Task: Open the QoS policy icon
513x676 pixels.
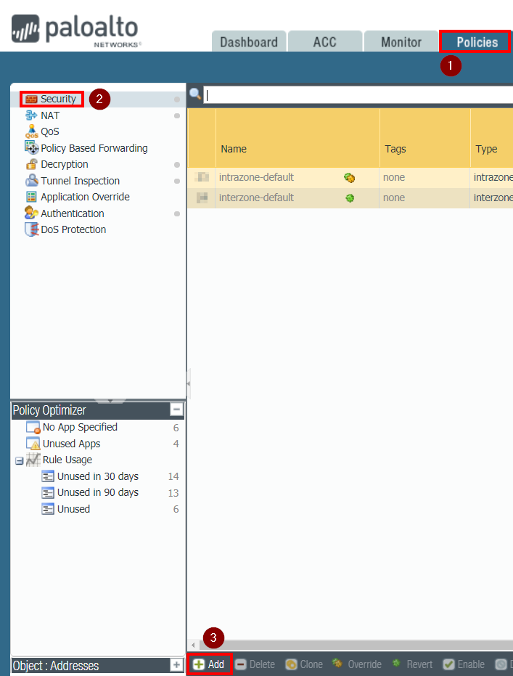Action: click(31, 131)
